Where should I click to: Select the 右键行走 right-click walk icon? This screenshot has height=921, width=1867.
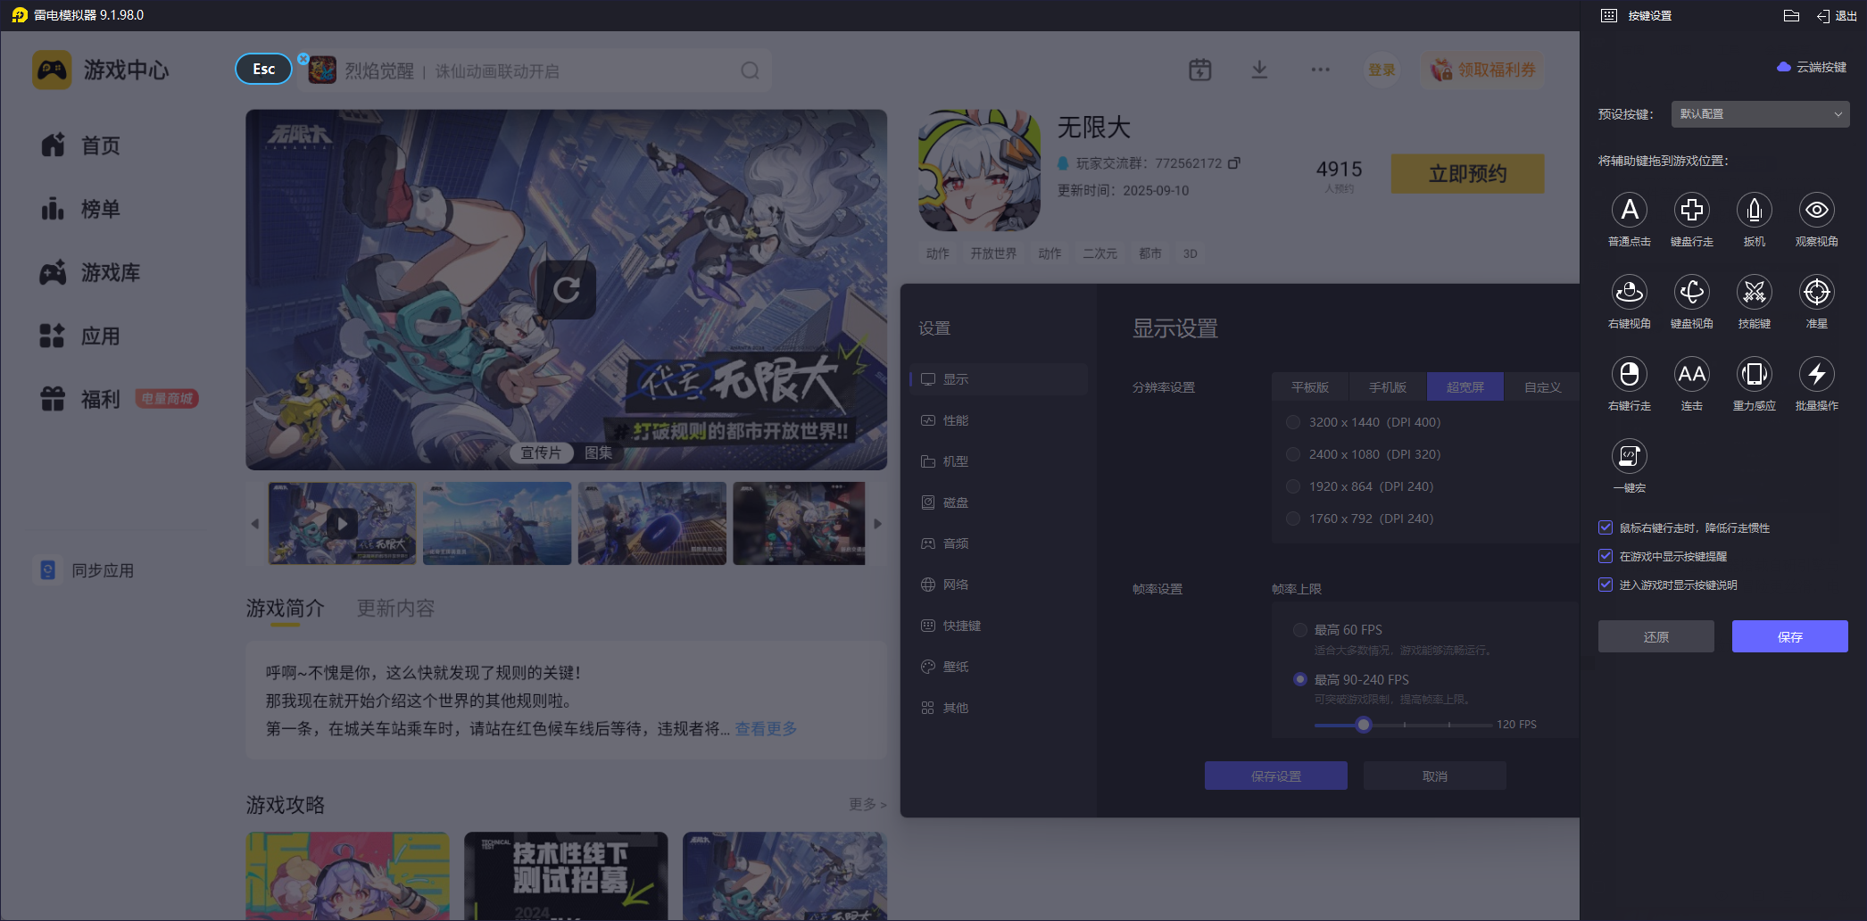(1629, 375)
